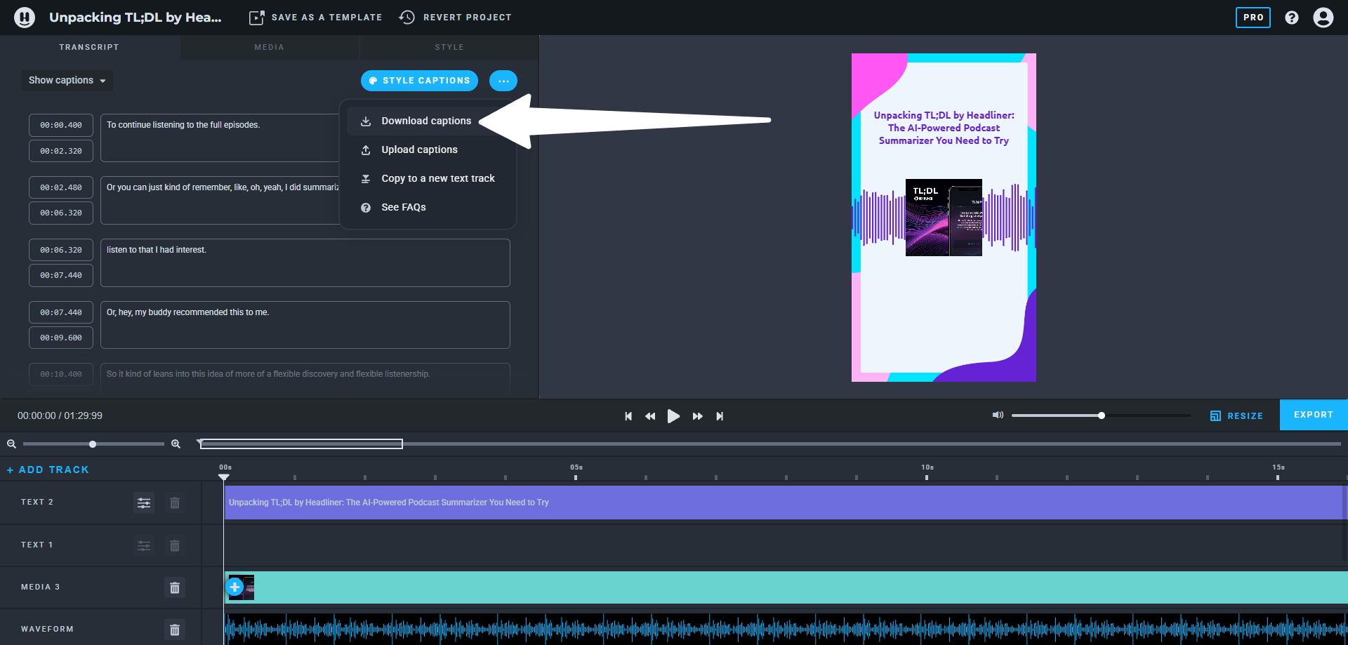This screenshot has height=645, width=1348.
Task: Open Text 2 track settings sliders icon
Action: point(144,503)
